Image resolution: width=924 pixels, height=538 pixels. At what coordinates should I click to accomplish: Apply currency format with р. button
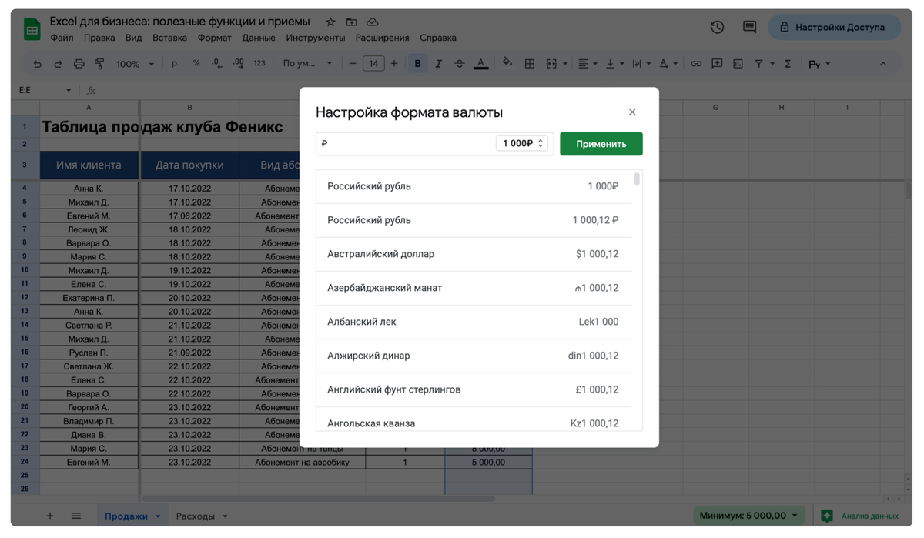pyautogui.click(x=176, y=63)
